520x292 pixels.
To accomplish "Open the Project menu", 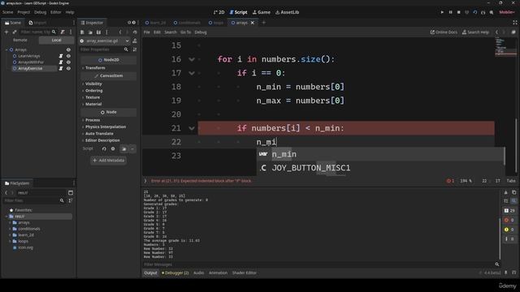I will (x=24, y=12).
